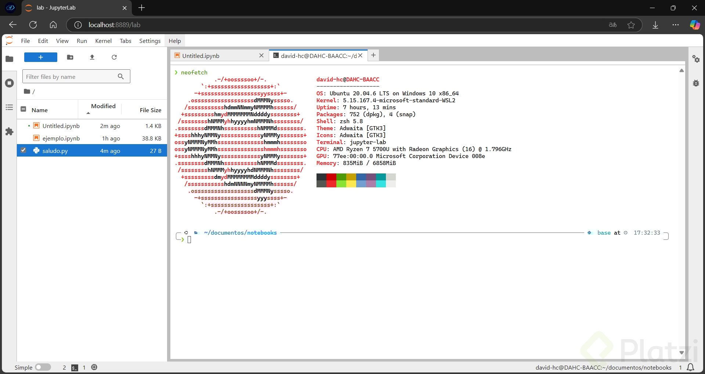Click the Upload Files arrow icon
The image size is (705, 374).
92,57
